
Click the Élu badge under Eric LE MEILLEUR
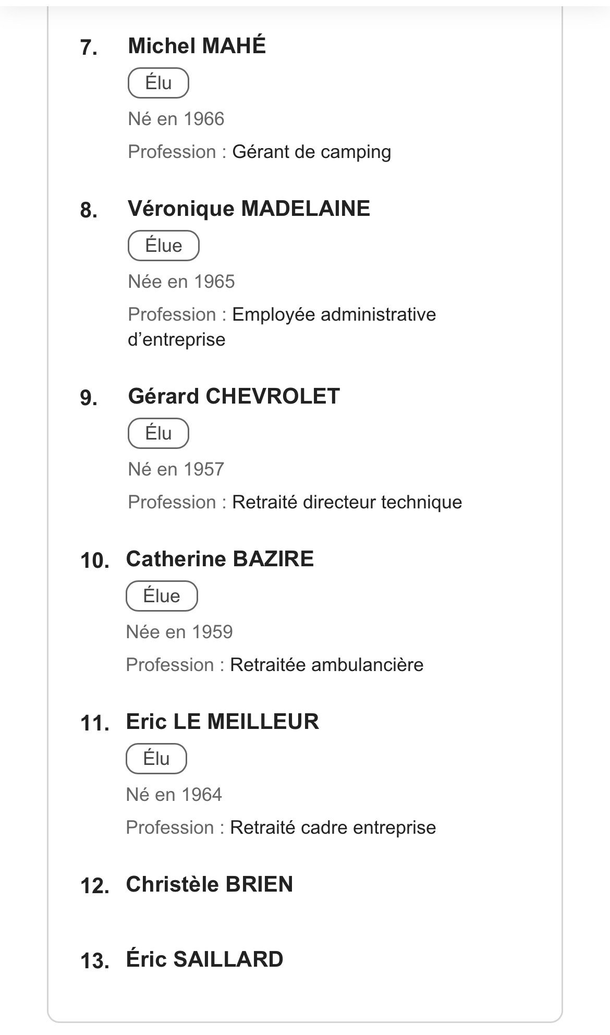156,759
